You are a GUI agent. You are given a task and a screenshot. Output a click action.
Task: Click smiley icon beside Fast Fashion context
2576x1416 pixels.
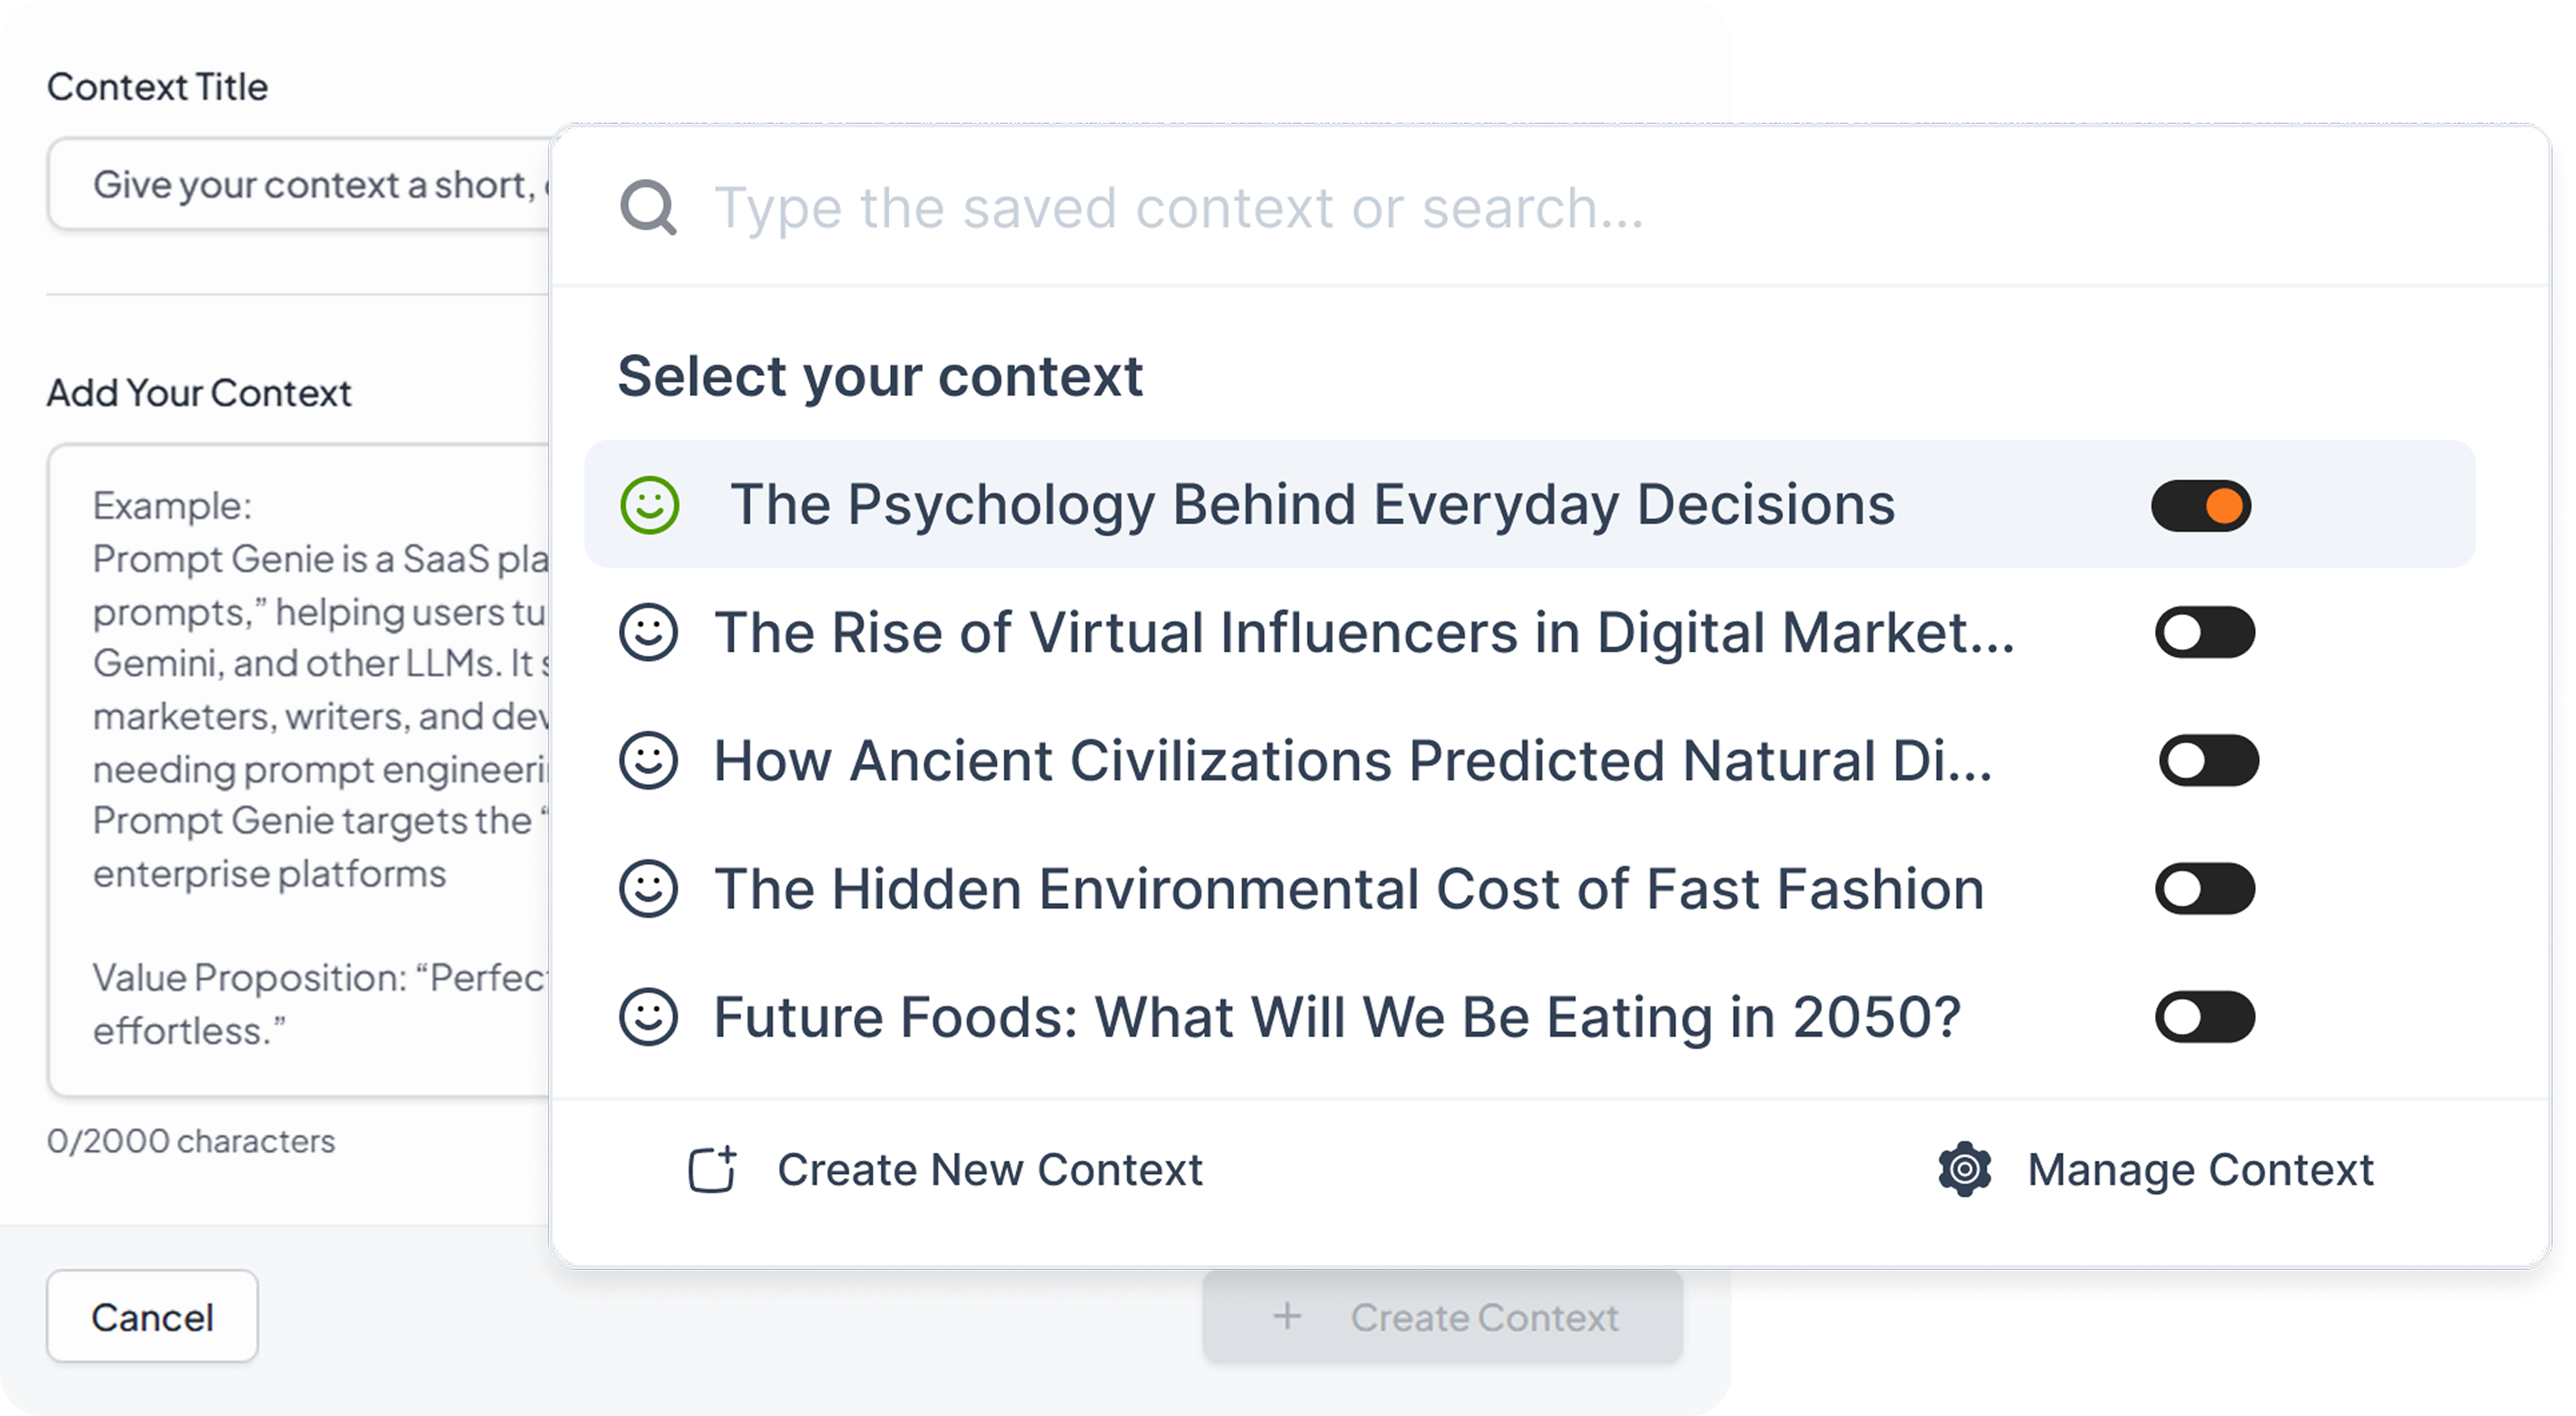click(648, 889)
